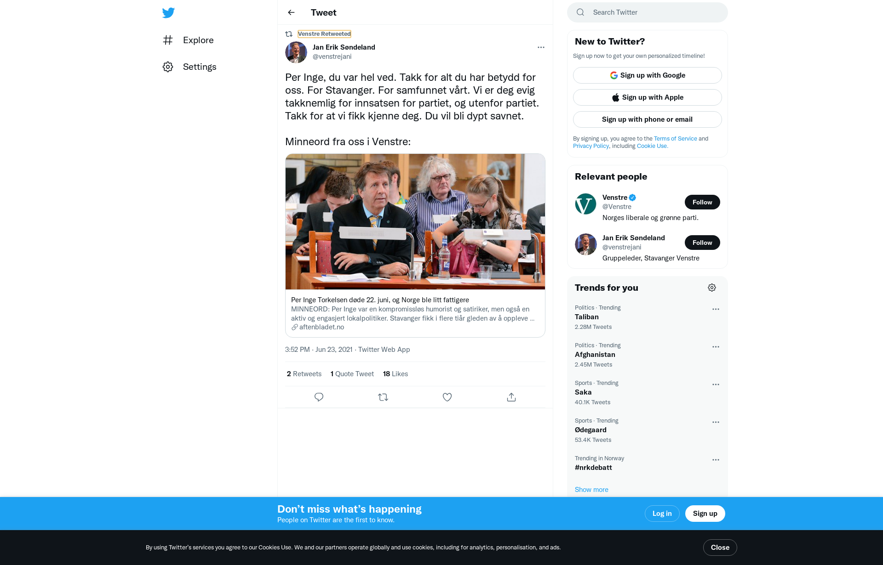Open Trends settings gear icon
This screenshot has width=883, height=565.
pyautogui.click(x=712, y=288)
